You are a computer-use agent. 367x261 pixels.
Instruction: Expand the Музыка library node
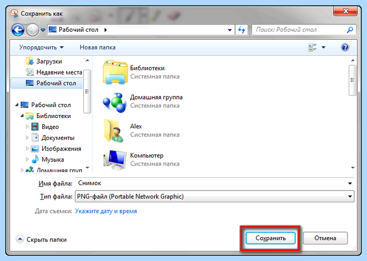pyautogui.click(x=27, y=160)
